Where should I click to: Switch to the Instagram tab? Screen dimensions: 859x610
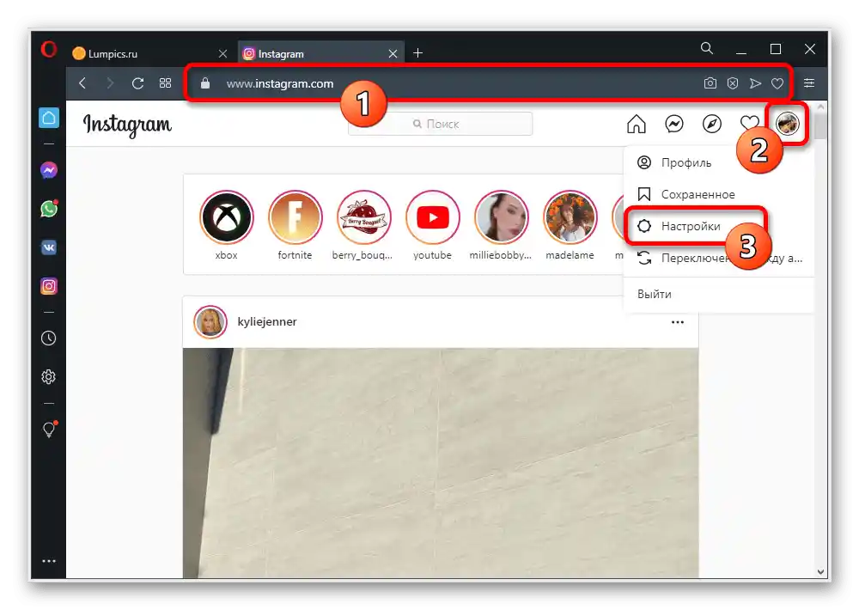click(321, 54)
